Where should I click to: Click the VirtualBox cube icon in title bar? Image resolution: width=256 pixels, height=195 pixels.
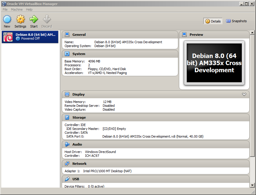coord(4,4)
